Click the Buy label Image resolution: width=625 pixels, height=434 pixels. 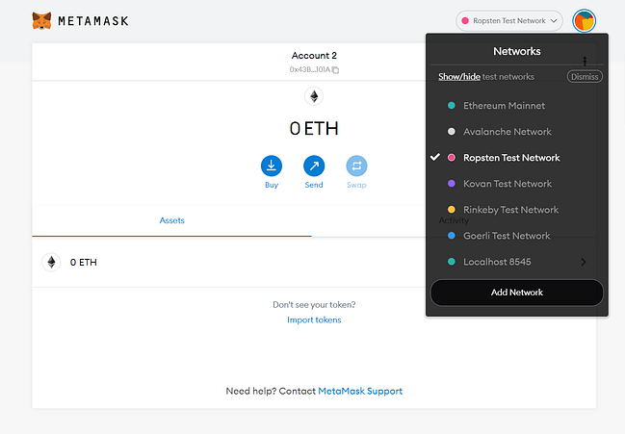272,185
